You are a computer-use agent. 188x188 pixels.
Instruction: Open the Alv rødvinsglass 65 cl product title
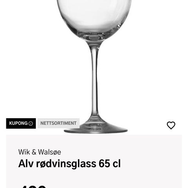click(69, 164)
